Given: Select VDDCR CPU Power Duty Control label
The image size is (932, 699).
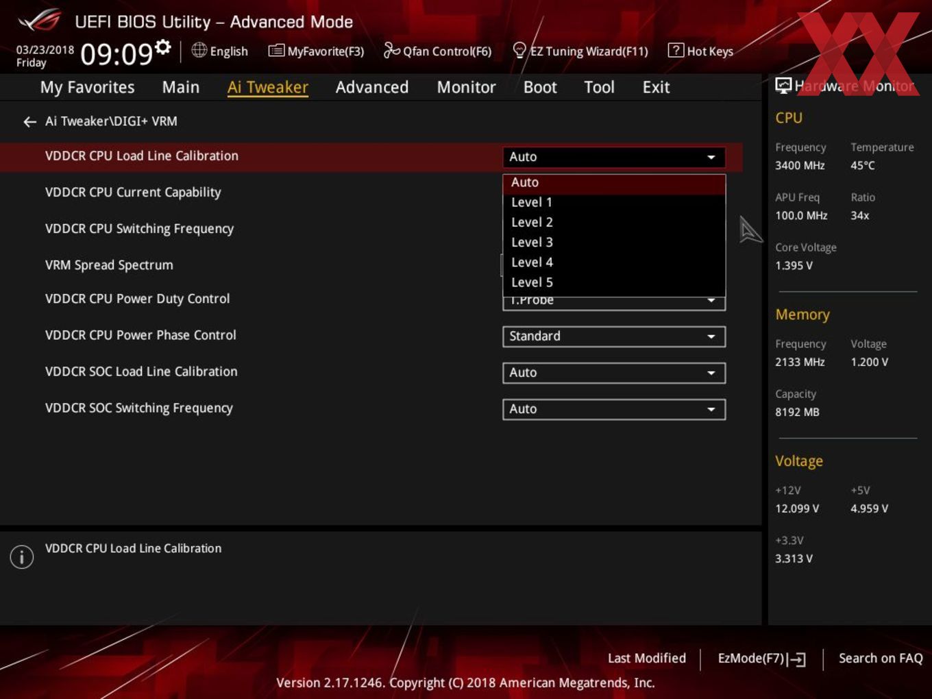Looking at the screenshot, I should click(137, 299).
